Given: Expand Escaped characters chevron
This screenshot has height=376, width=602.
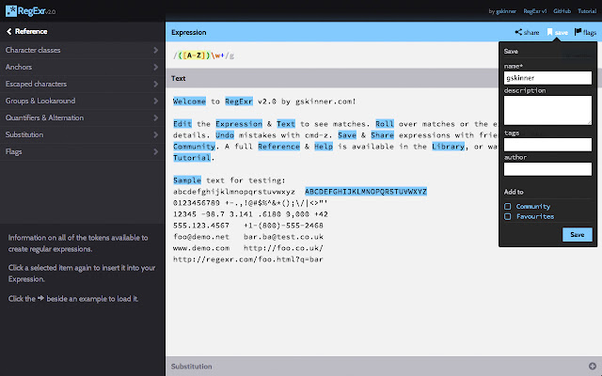Looking at the screenshot, I should pos(155,84).
